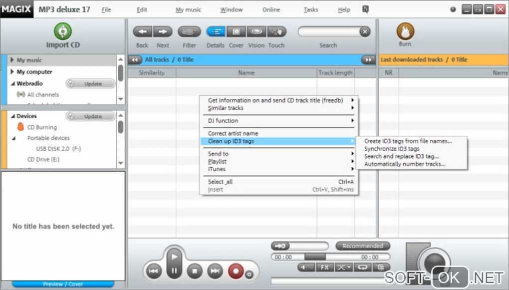The image size is (509, 290).
Task: Open Playlist submenu
Action: 279,161
